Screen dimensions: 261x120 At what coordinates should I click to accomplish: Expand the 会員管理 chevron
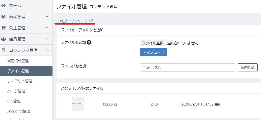(x=47, y=39)
